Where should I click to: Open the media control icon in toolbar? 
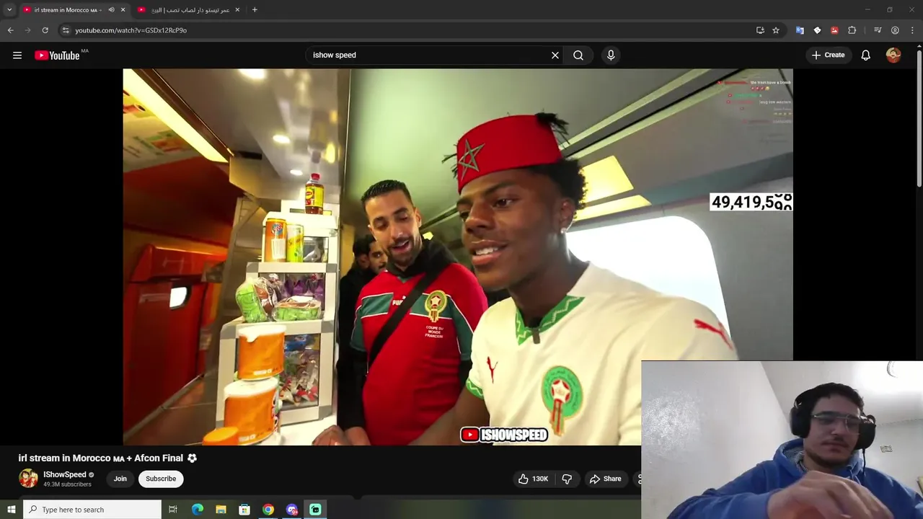click(878, 30)
